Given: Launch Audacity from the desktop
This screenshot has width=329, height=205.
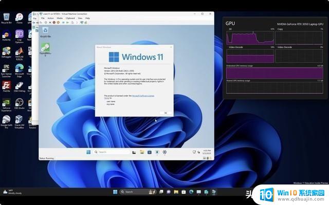Looking at the screenshot, I should 7,35.
